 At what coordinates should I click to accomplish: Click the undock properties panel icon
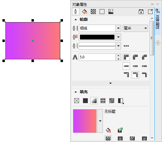150,12
